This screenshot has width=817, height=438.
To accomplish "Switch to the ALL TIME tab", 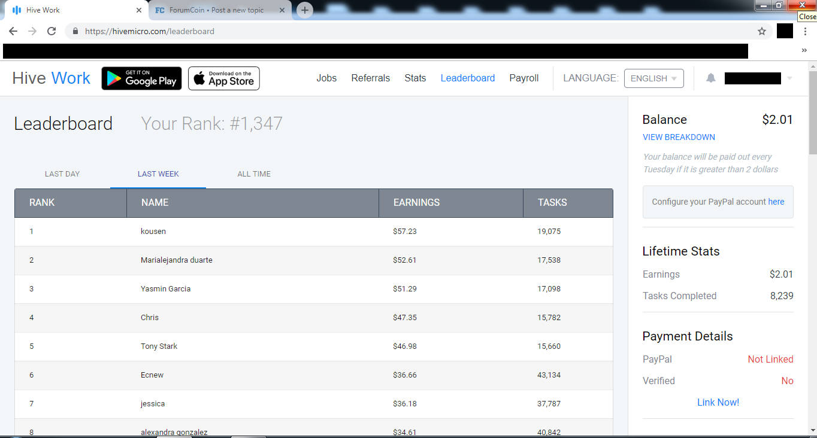I will point(254,174).
